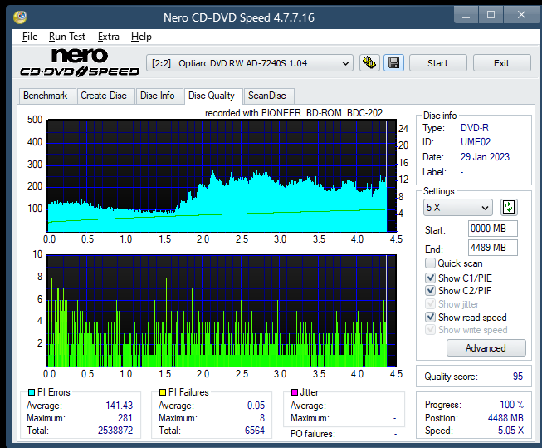
Task: Enable the Quick scan checkbox
Action: 430,263
